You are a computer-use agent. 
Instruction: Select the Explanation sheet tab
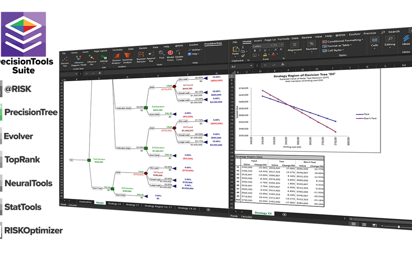point(85,202)
